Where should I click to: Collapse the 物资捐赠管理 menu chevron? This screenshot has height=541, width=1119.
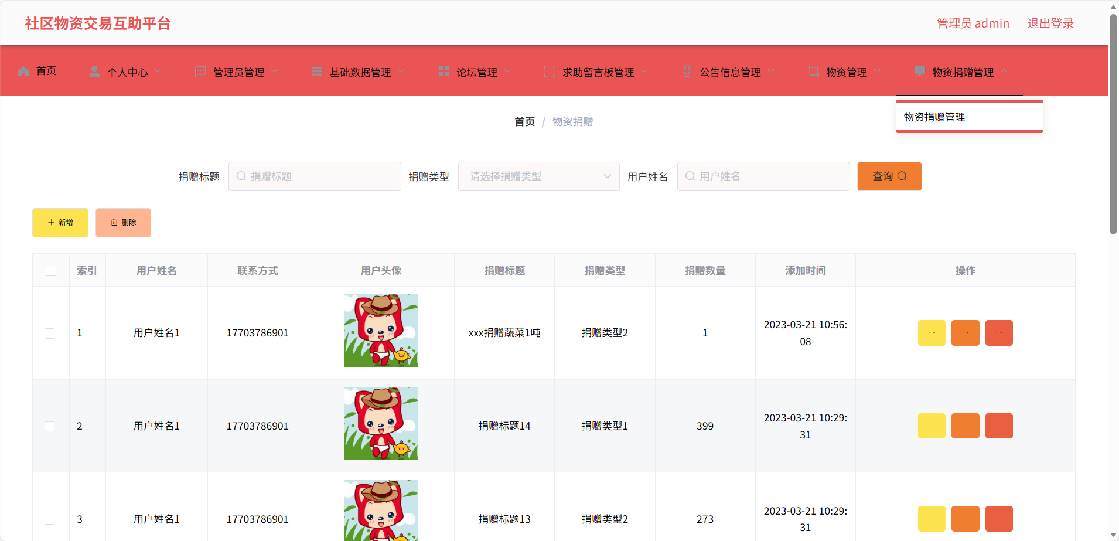[1004, 72]
